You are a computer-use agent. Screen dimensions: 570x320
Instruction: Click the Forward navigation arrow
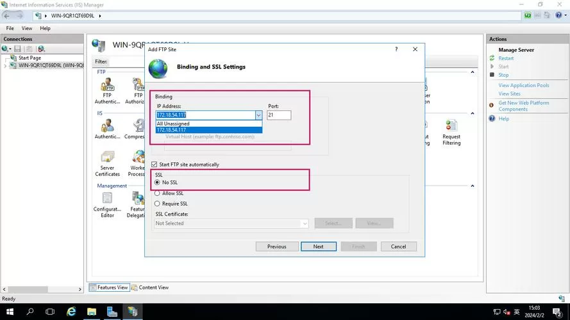coord(20,15)
